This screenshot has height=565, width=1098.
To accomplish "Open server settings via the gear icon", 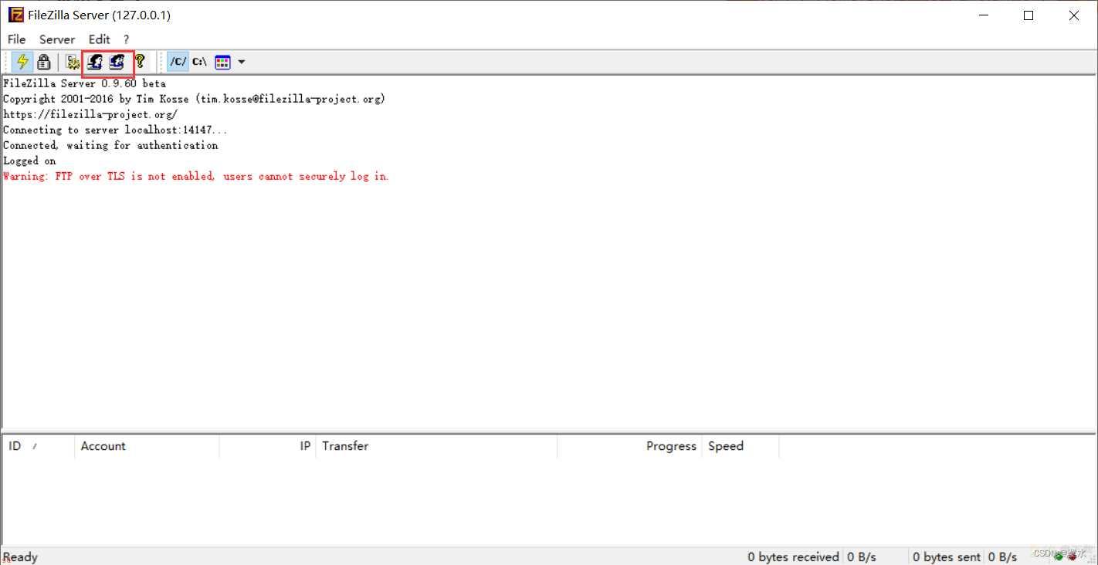I will 73,62.
